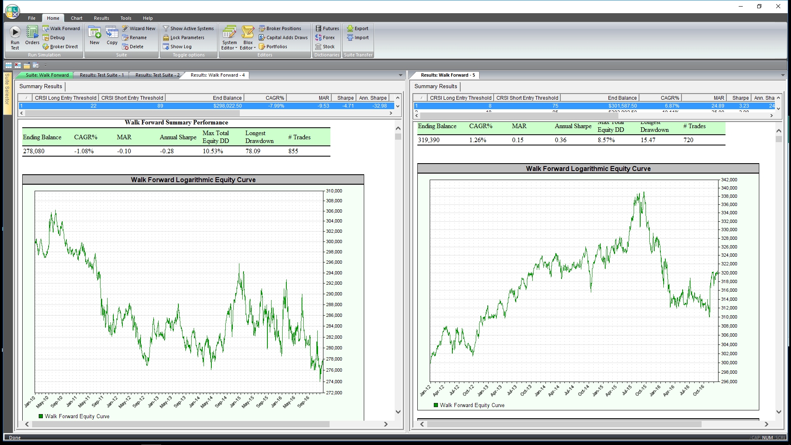Click the 278,080 ending balance value
The image size is (791, 445).
pyautogui.click(x=34, y=151)
